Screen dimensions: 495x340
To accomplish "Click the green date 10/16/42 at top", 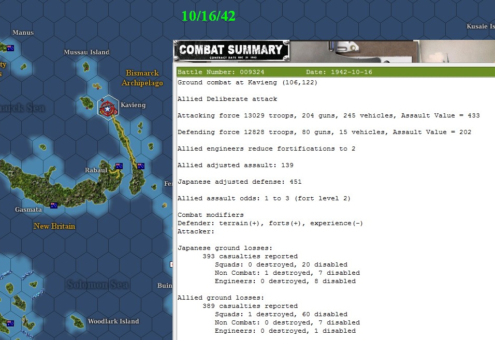I will click(x=208, y=16).
